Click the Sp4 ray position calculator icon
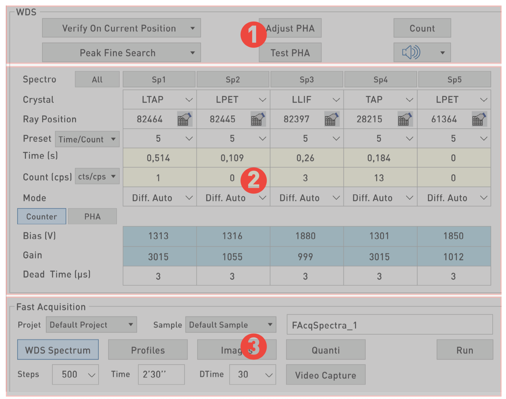The image size is (506, 399). coord(405,119)
